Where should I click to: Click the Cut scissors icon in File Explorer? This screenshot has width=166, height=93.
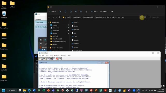60,11
